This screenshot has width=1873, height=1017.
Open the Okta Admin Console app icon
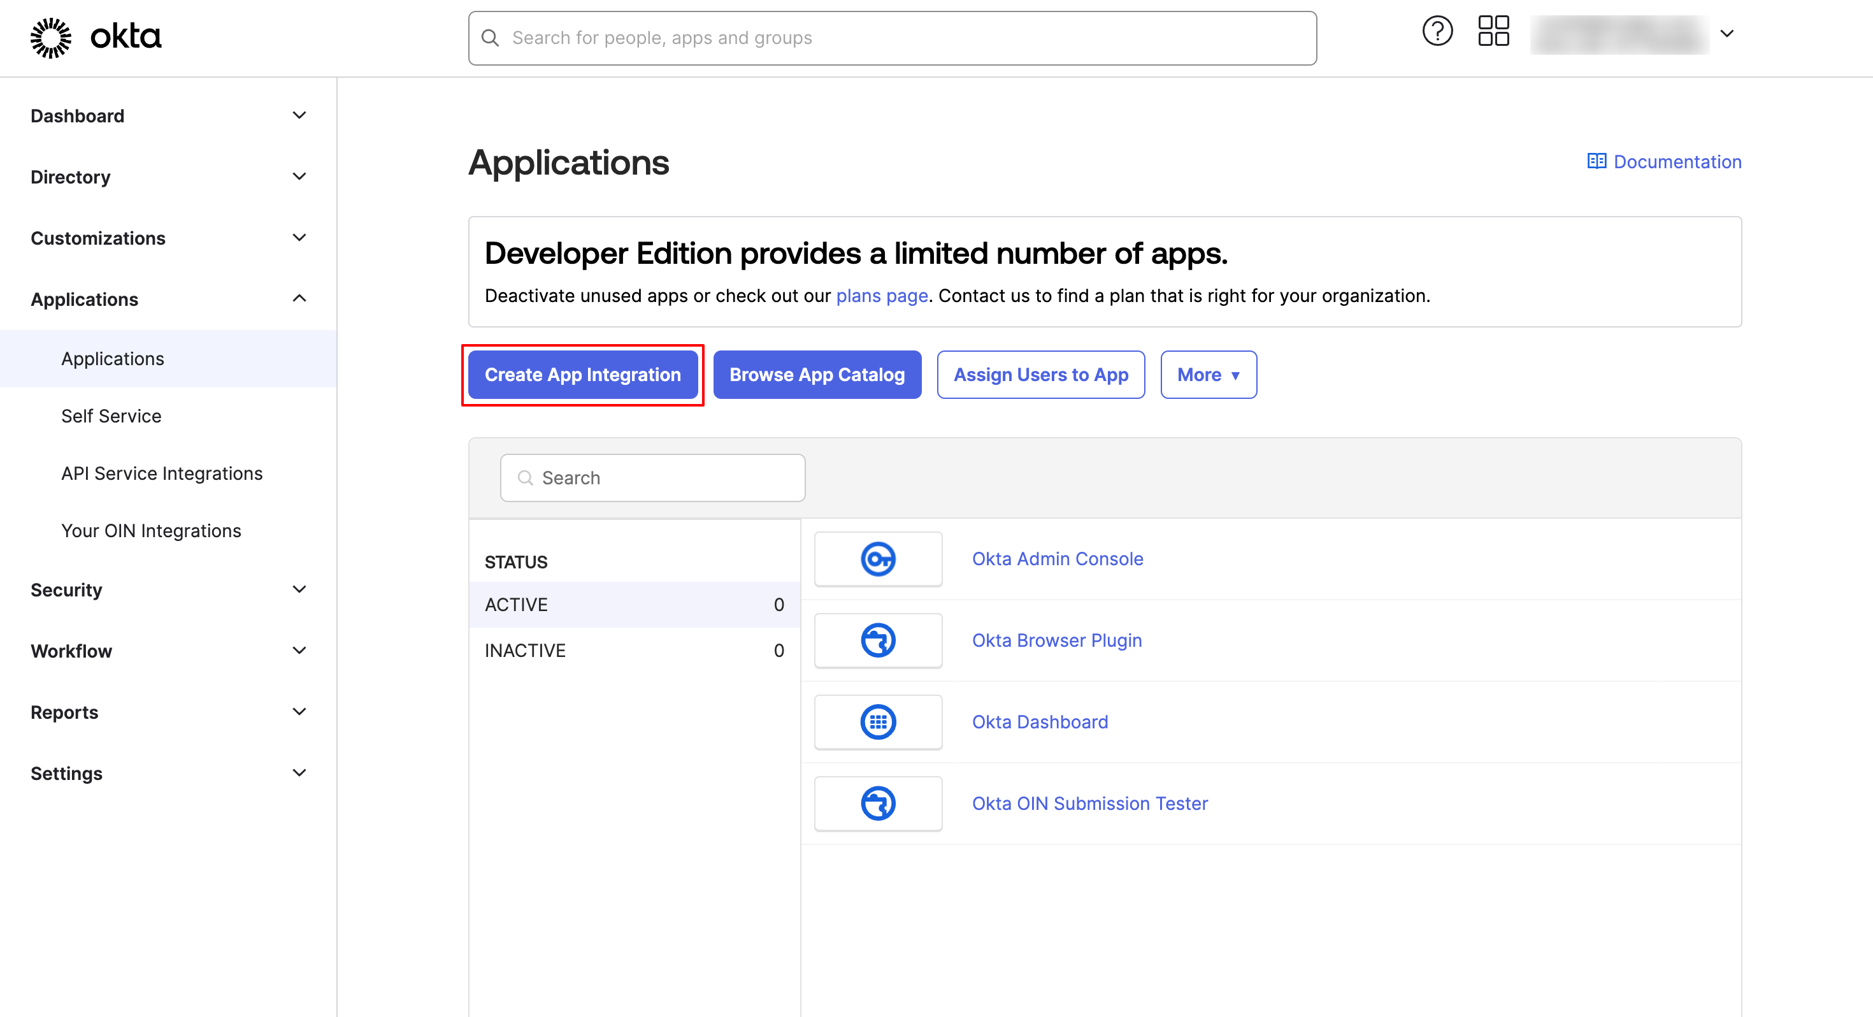[x=878, y=559]
